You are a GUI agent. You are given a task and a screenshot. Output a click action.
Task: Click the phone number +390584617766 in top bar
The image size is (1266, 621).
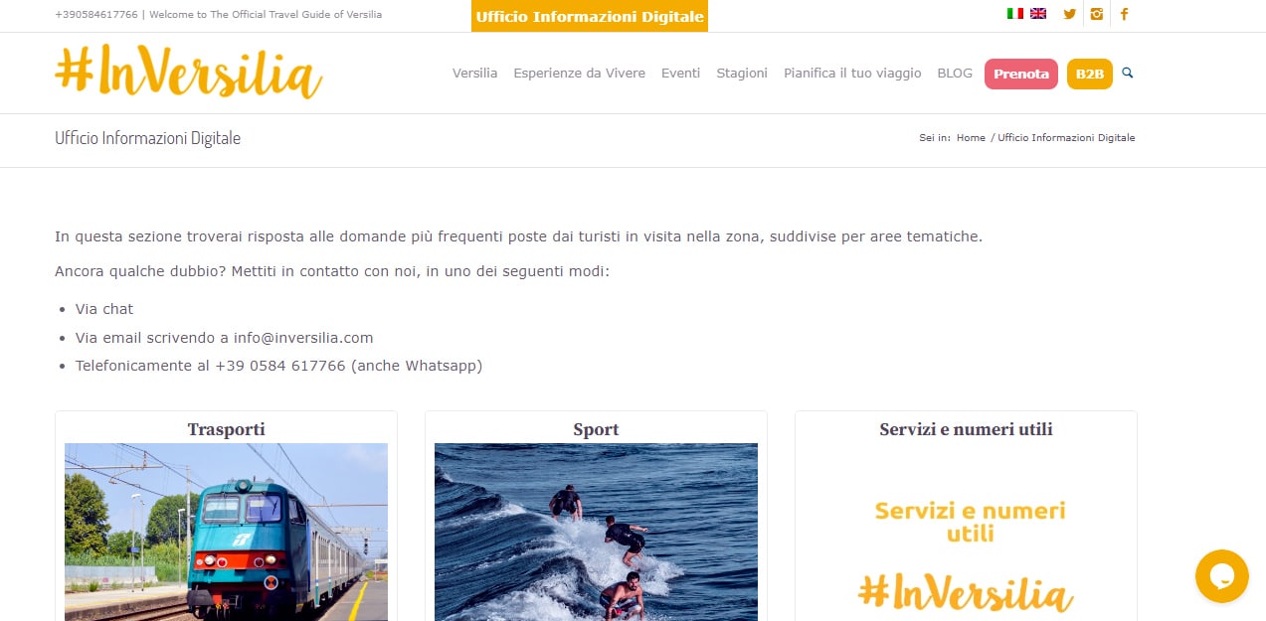96,15
